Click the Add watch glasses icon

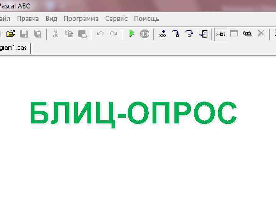(x=162, y=34)
